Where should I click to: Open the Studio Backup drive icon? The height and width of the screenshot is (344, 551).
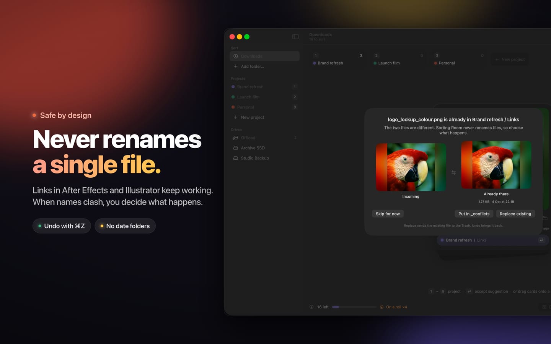(236, 158)
